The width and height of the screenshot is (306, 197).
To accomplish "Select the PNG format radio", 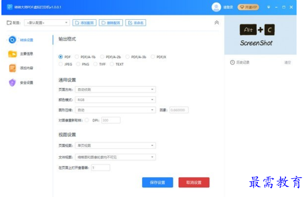I will (x=78, y=64).
